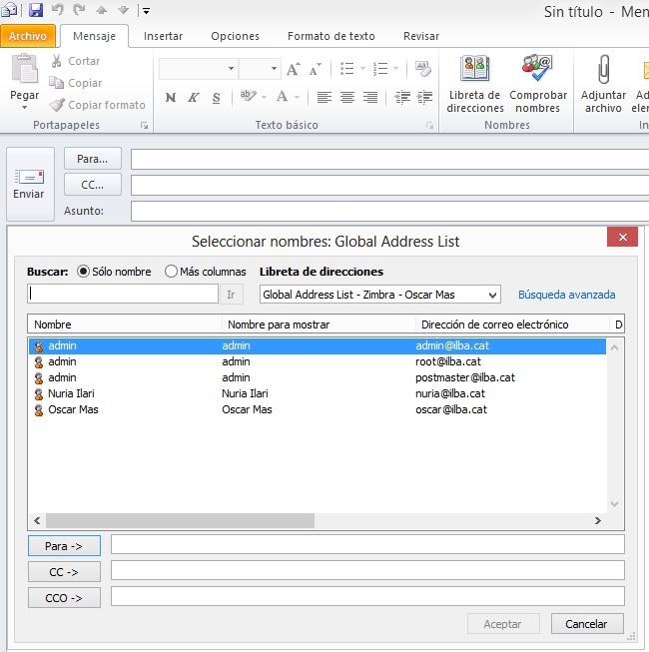
Task: Click the Enviar send button
Action: (30, 184)
